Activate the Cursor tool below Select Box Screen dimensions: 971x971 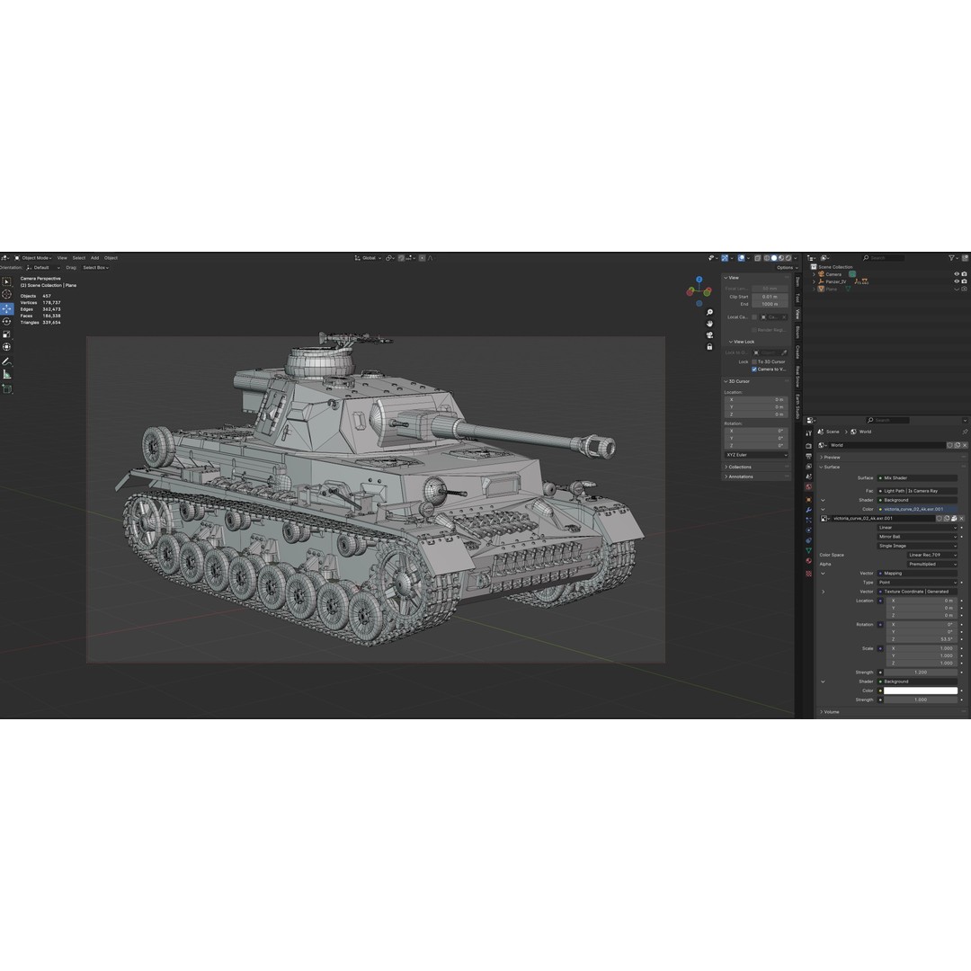(7, 293)
